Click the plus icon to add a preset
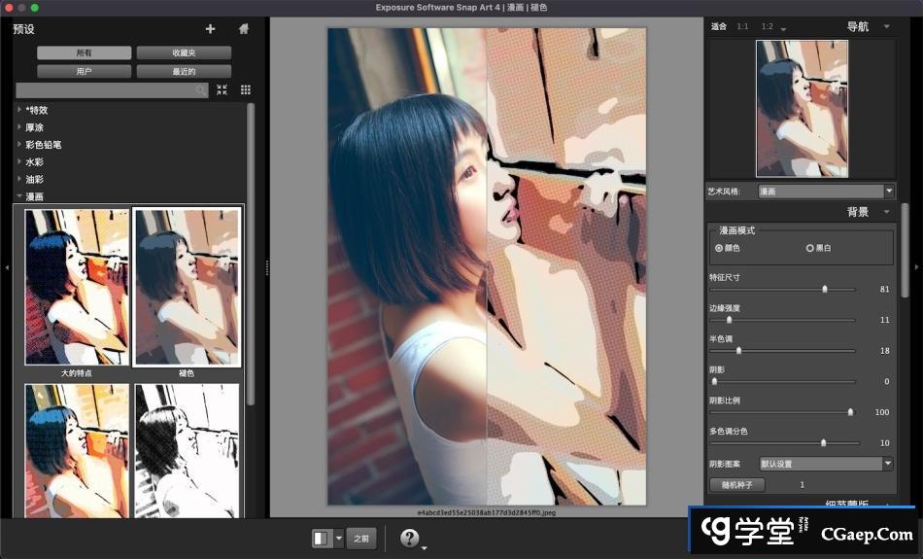This screenshot has width=923, height=559. coord(210,29)
